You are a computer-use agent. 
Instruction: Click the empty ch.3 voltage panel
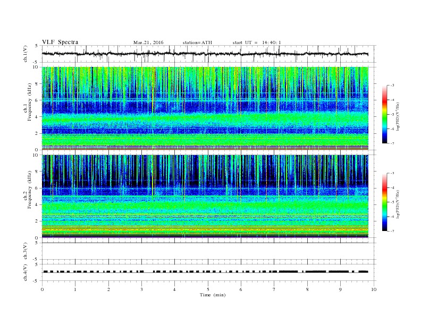click(x=208, y=251)
